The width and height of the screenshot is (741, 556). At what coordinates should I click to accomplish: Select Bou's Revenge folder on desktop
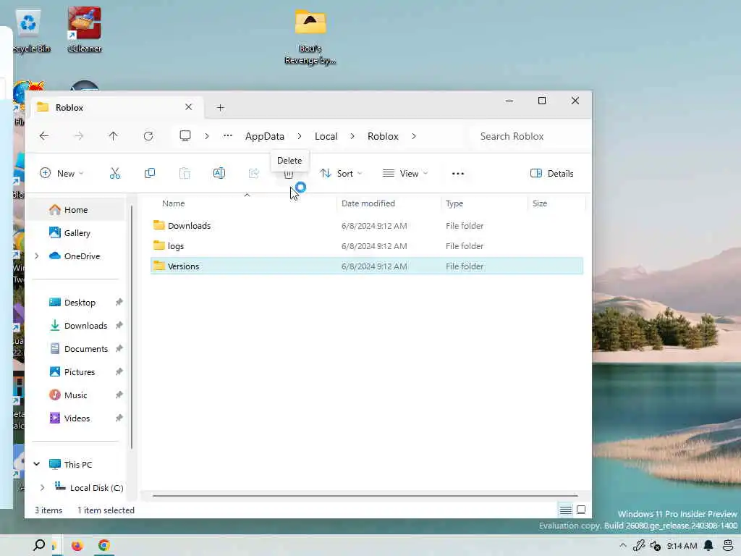click(310, 36)
